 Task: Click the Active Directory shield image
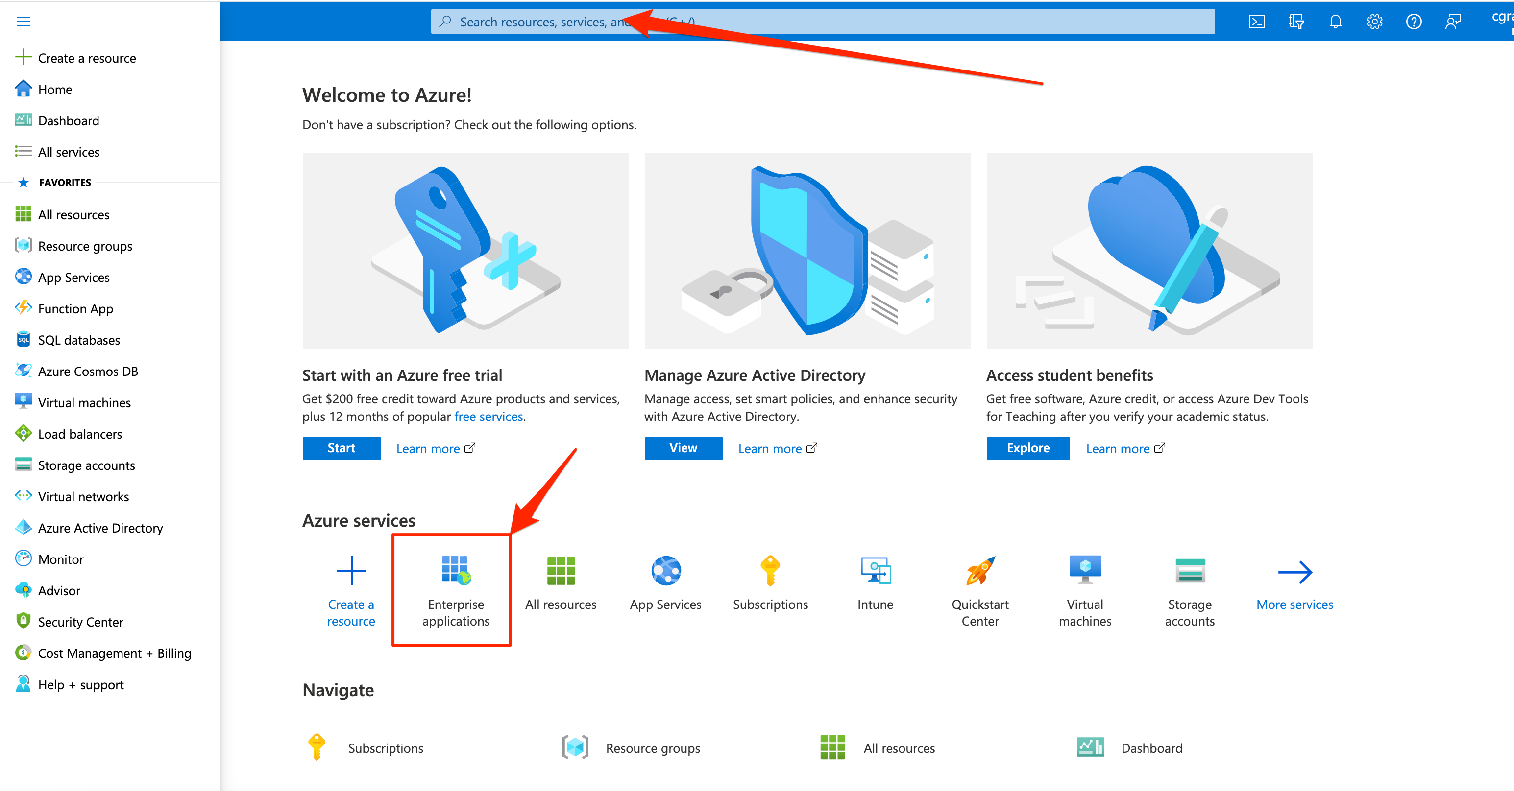coord(807,250)
